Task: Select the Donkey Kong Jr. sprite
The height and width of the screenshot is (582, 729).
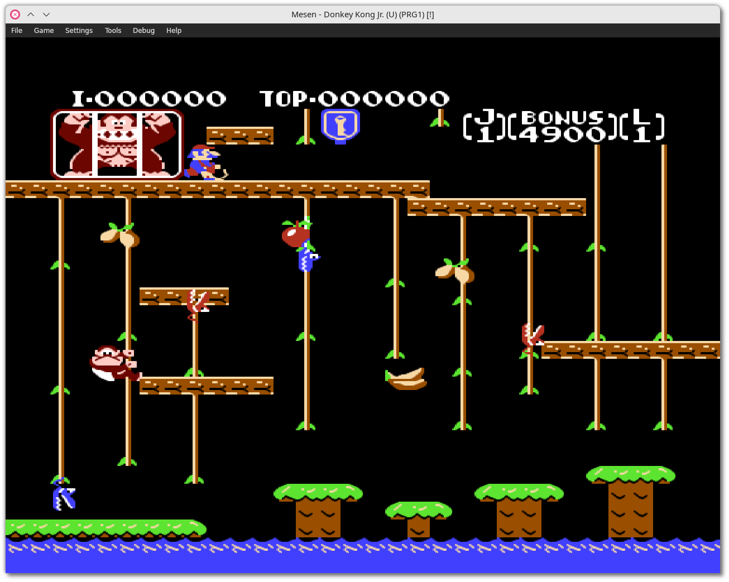Action: click(116, 363)
